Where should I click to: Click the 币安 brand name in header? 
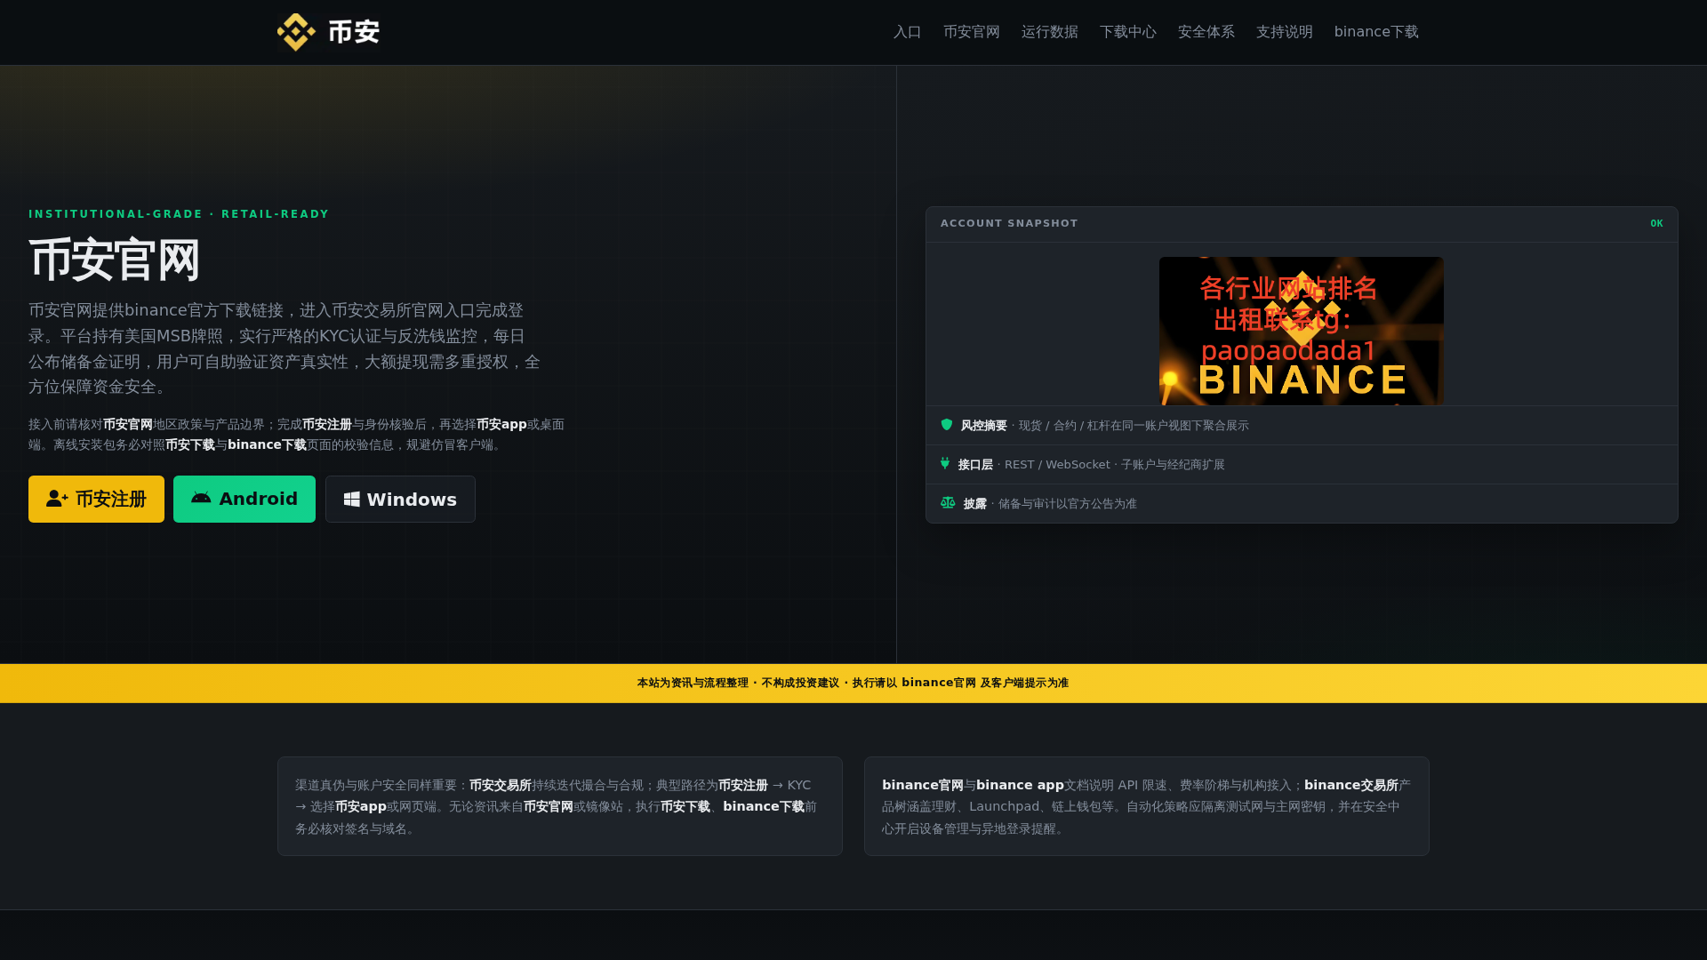coord(354,32)
